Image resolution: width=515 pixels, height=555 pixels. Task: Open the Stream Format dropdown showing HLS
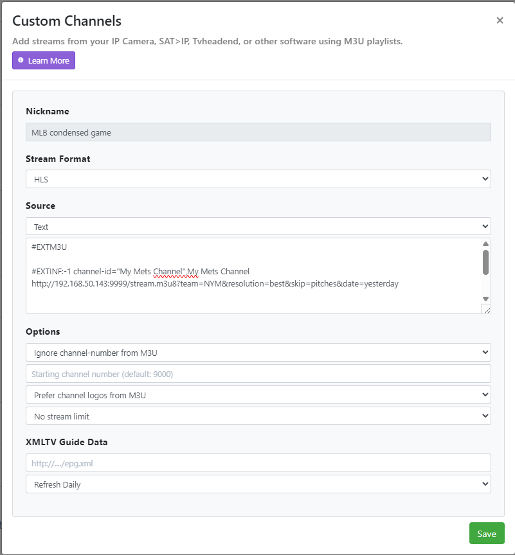tap(258, 179)
